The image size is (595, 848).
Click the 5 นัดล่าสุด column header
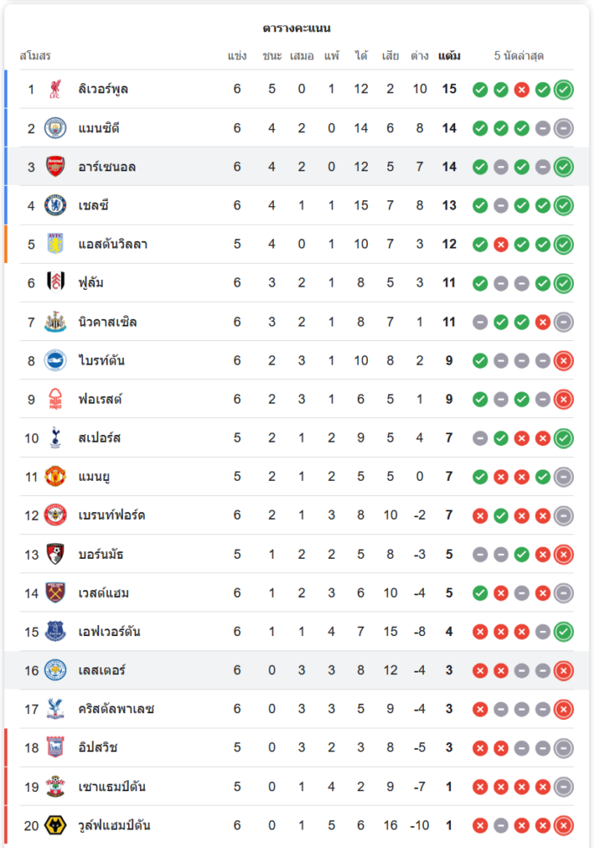(x=519, y=56)
